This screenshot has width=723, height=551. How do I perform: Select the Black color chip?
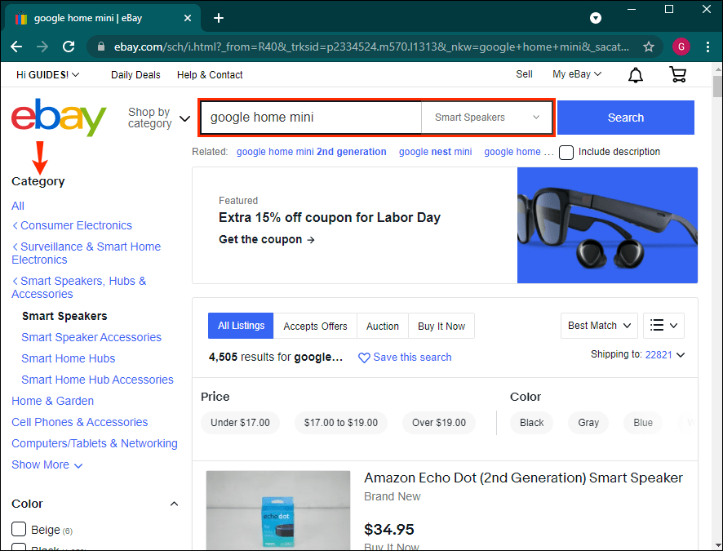[x=532, y=422]
